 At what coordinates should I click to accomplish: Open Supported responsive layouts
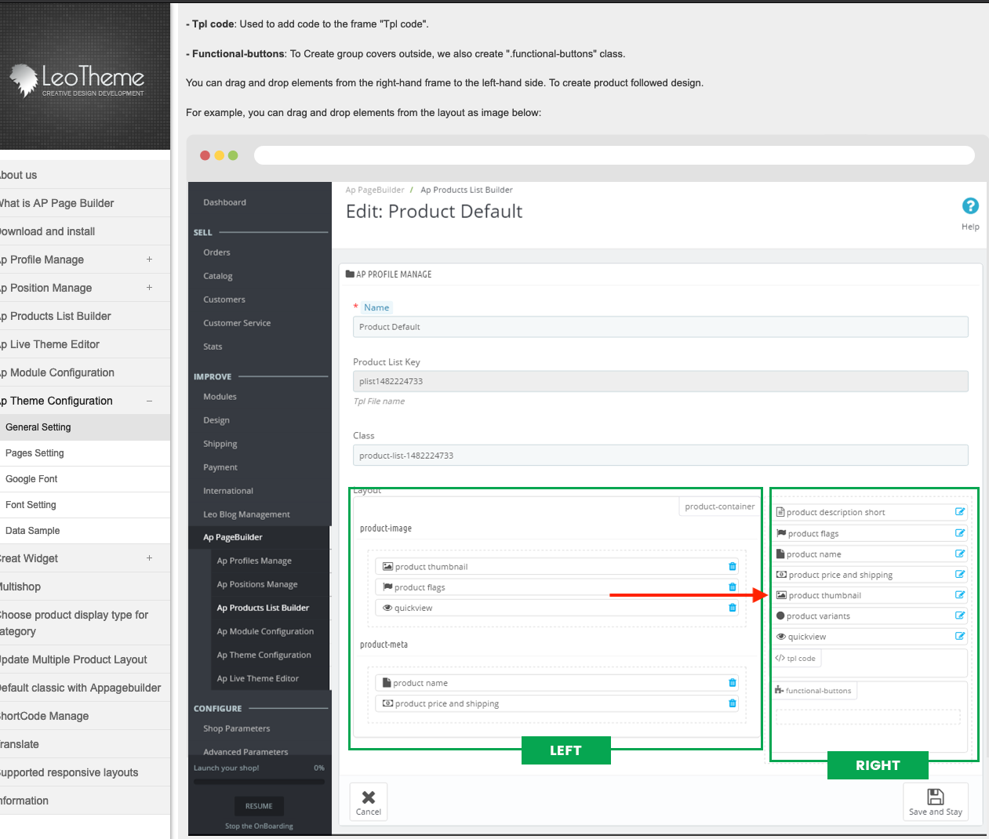click(x=85, y=772)
